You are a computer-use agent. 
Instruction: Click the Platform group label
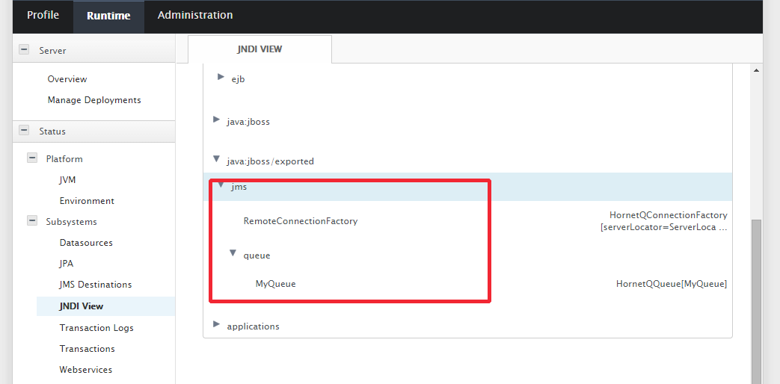64,159
